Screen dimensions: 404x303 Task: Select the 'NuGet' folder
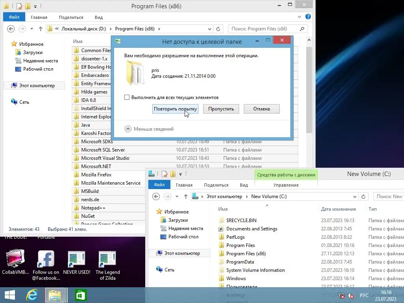coord(88,216)
